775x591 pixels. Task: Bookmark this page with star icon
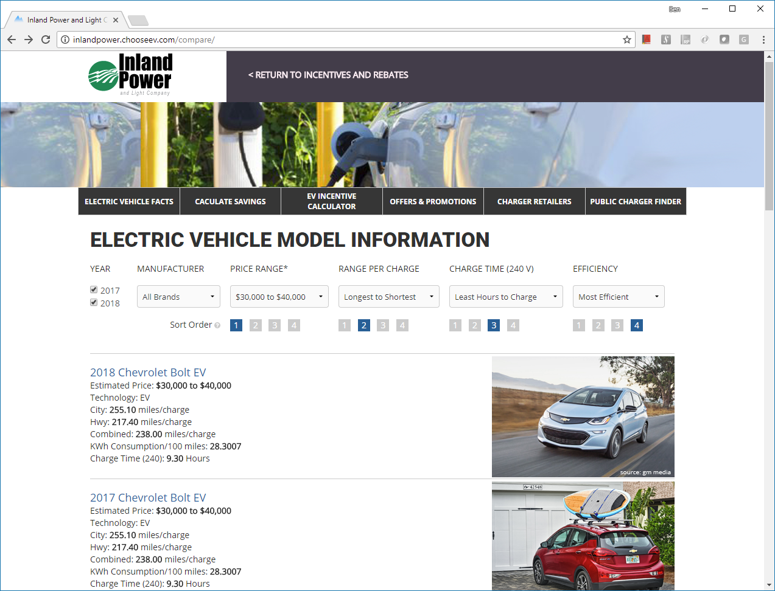626,40
